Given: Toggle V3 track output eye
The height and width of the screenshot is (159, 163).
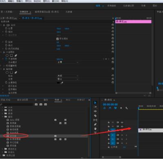Looking at the screenshot, I should point(122,122).
